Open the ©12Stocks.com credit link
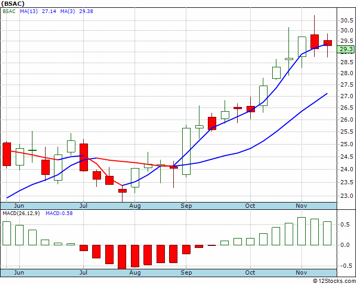The width and height of the screenshot is (356, 285). (x=334, y=281)
